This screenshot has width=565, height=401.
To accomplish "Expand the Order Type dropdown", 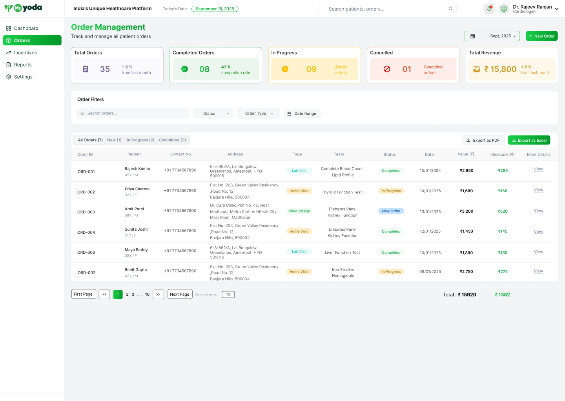I will [x=258, y=114].
